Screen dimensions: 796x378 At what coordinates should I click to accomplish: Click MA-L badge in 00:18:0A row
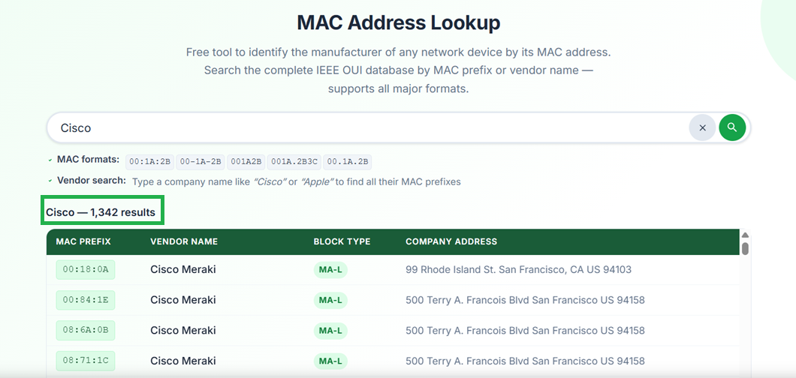(330, 270)
